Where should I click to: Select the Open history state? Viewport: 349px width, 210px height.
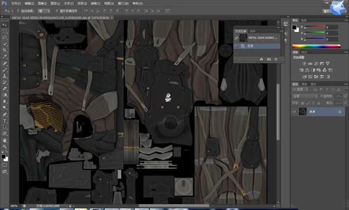click(x=257, y=46)
